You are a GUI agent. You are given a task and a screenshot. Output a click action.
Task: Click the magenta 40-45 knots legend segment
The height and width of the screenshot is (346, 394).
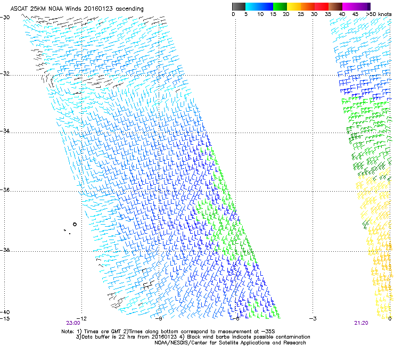[x=349, y=6]
